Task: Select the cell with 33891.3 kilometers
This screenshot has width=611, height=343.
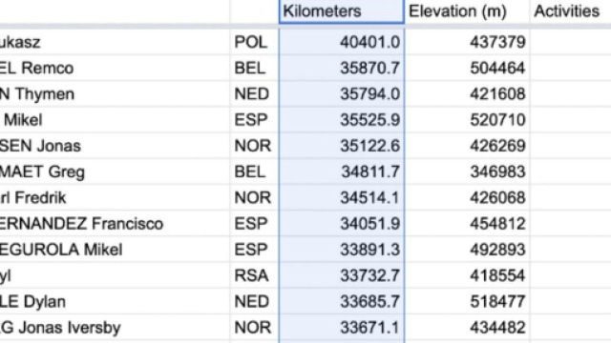Action: [342, 250]
